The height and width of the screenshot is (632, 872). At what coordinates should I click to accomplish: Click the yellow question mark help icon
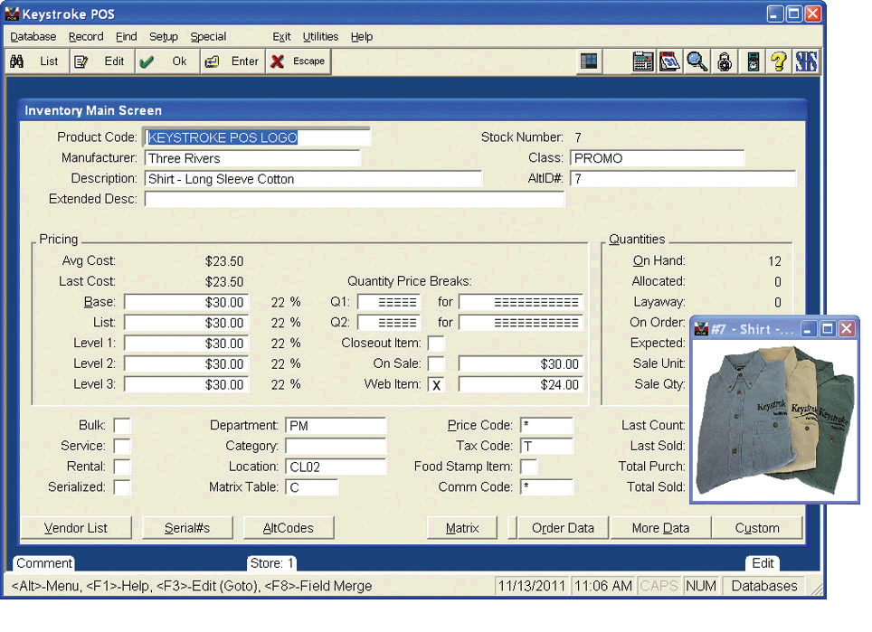click(x=778, y=61)
